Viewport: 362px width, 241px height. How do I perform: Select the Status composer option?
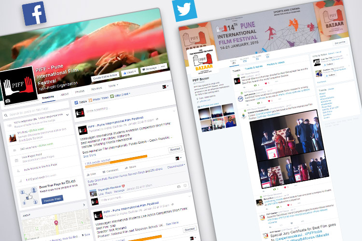pos(81,102)
